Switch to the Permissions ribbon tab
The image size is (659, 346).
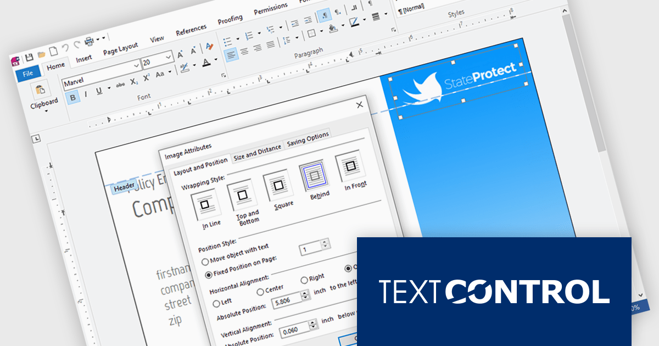[x=270, y=9]
